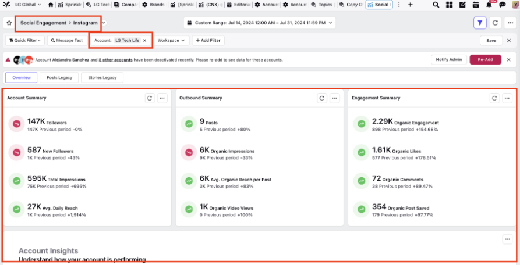Open Account Insights three-dot menu
Viewport: 520px width, 265px height.
click(507, 239)
